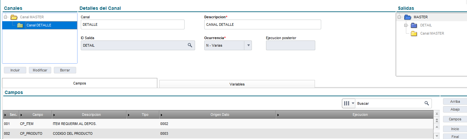467x139 pixels.
Task: Click the Canal DETALLE folder icon
Action: [x=20, y=25]
